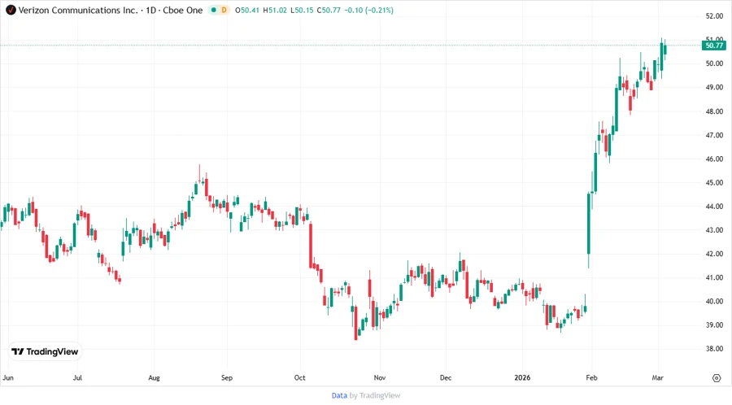The width and height of the screenshot is (732, 405).
Task: Click the Nov label on the time axis
Action: click(x=380, y=377)
